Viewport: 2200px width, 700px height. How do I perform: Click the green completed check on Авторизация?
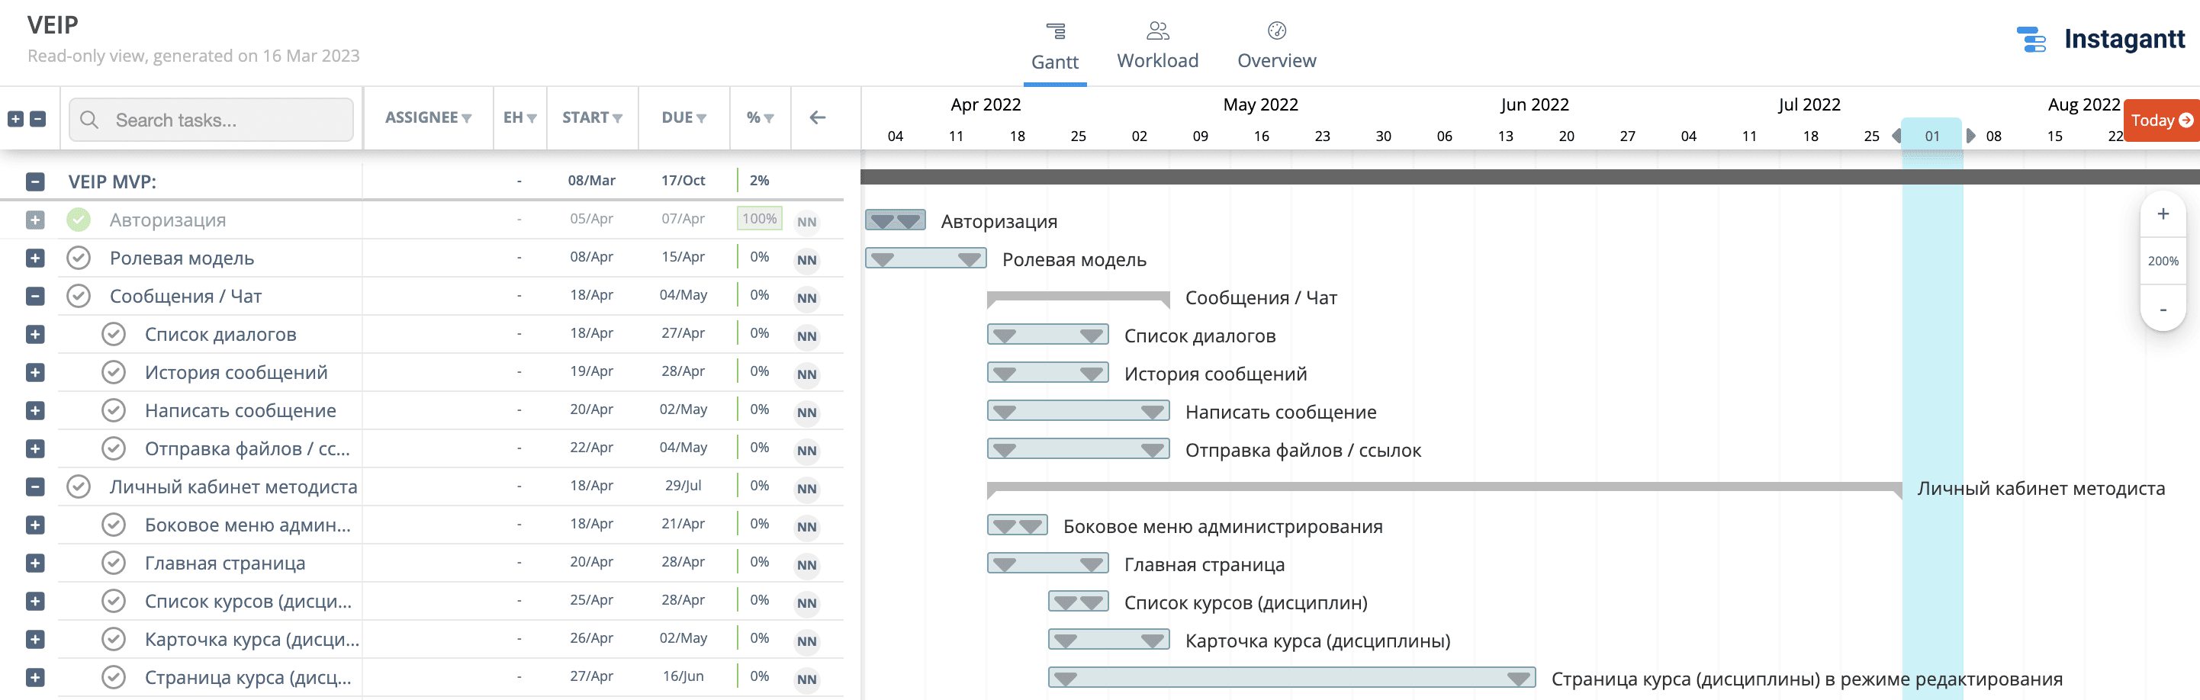coord(79,220)
